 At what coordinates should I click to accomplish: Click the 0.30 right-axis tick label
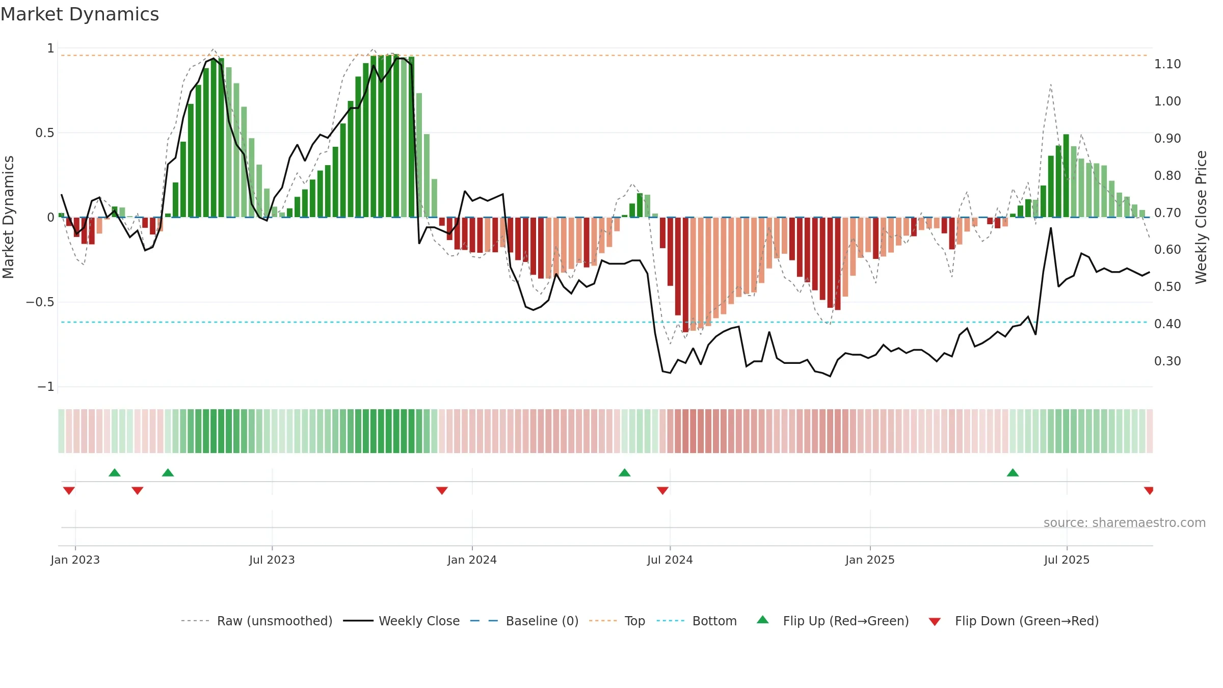pos(1167,361)
